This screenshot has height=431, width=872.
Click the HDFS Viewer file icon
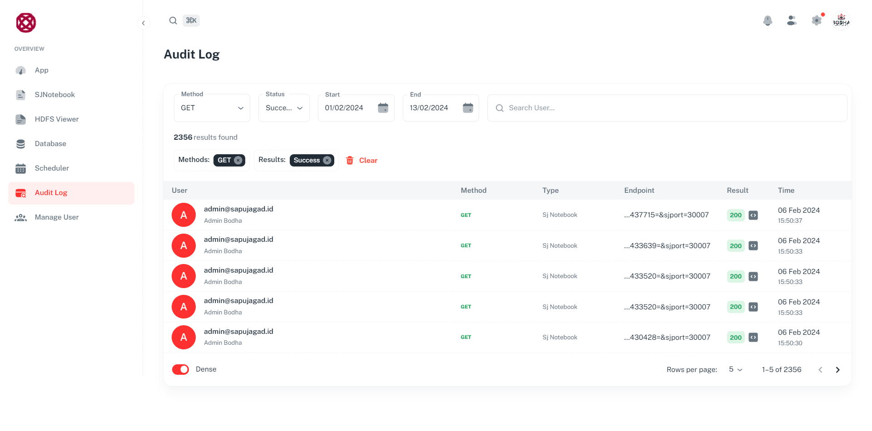21,119
